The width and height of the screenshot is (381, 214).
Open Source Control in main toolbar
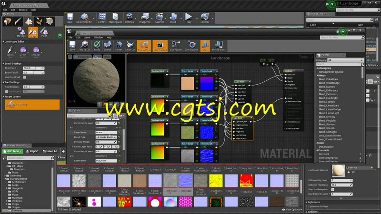point(84,18)
